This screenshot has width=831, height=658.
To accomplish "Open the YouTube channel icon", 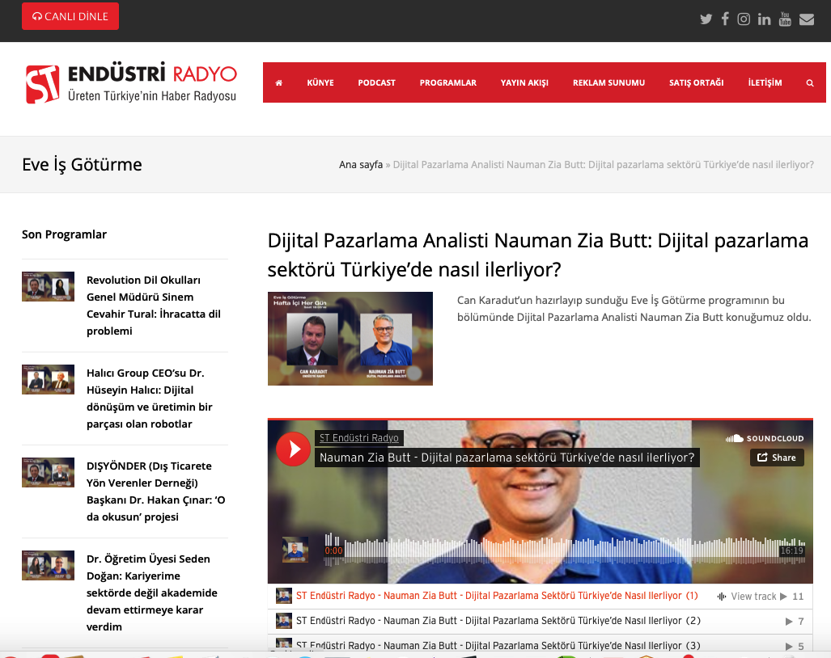I will 785,19.
